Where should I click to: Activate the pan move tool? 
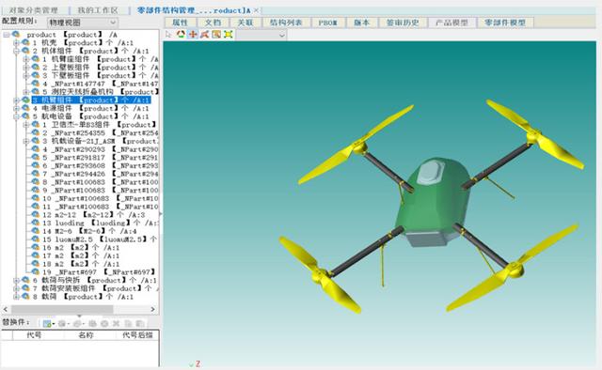[192, 35]
